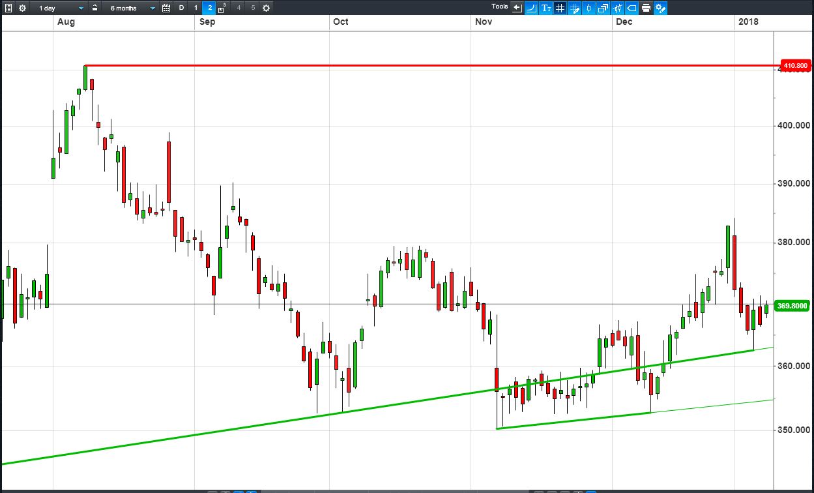Switch to saved layout 5

pos(253,8)
